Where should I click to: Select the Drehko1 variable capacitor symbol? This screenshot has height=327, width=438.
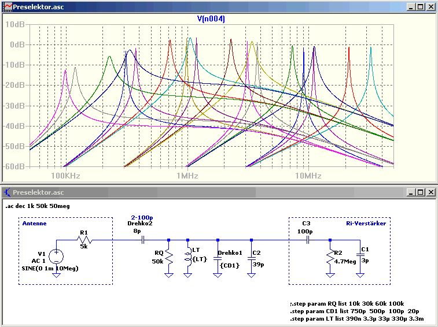click(217, 256)
